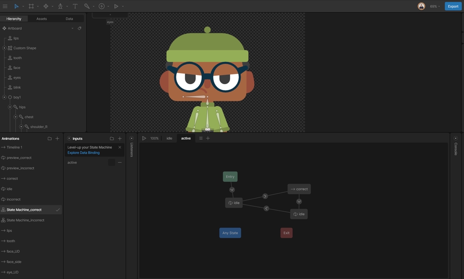Viewport: 464px width, 279px height.
Task: Select the eye_UD animation
Action: 31,272
